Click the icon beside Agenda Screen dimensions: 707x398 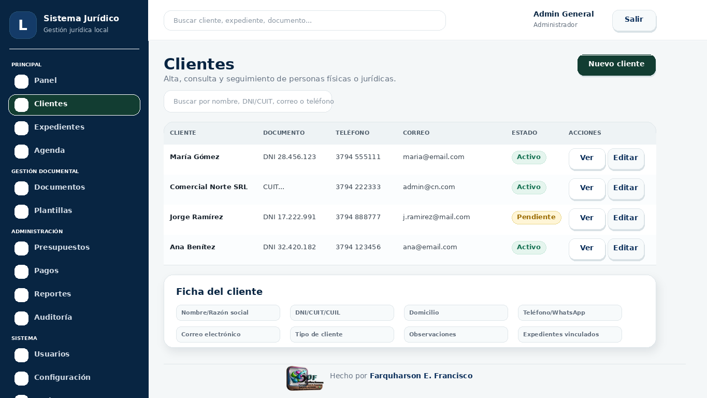[x=21, y=151]
